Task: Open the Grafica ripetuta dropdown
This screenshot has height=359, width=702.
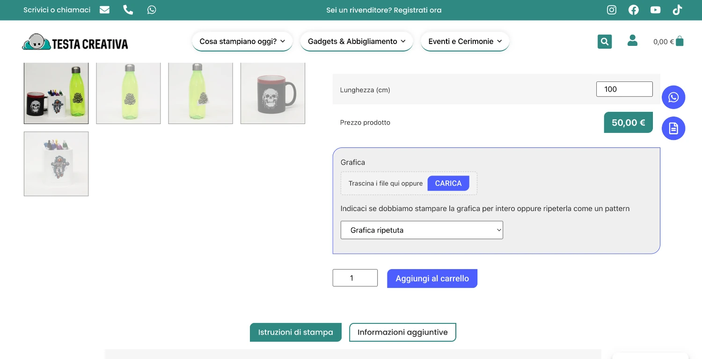Action: pos(422,230)
